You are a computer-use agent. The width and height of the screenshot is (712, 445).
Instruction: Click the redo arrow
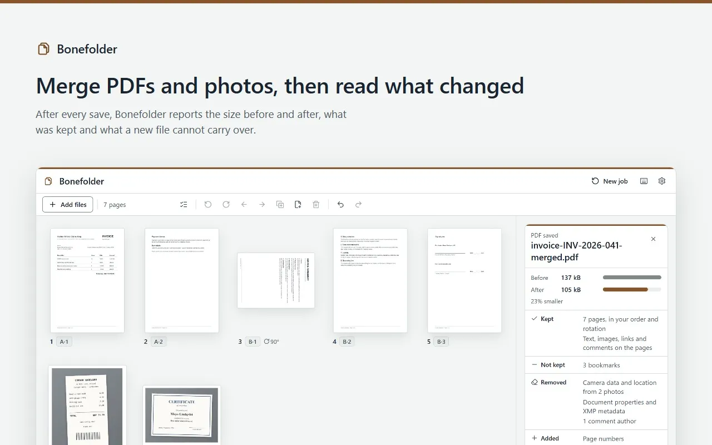click(359, 205)
